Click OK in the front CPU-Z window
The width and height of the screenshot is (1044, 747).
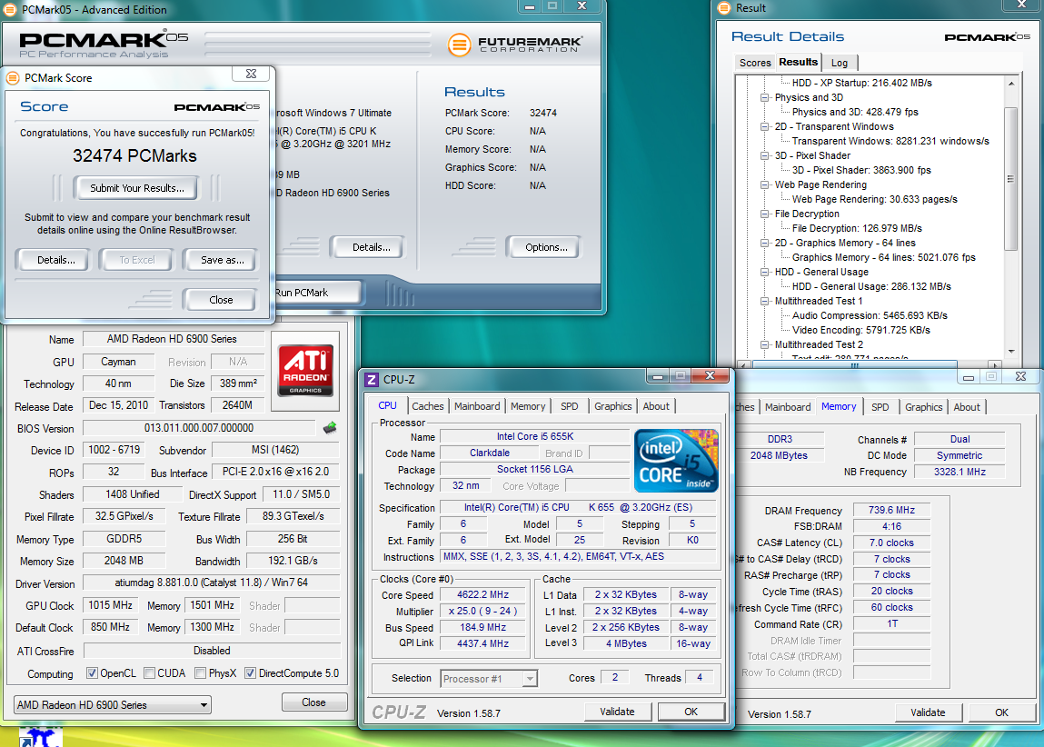click(x=691, y=712)
